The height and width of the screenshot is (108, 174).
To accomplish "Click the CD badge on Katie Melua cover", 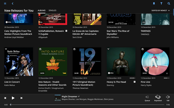I will click(x=7, y=73).
